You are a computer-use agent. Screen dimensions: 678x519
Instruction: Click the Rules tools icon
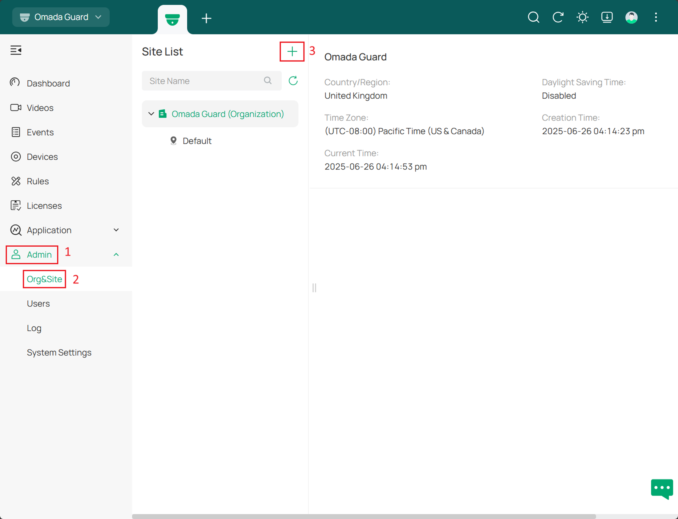click(x=16, y=181)
